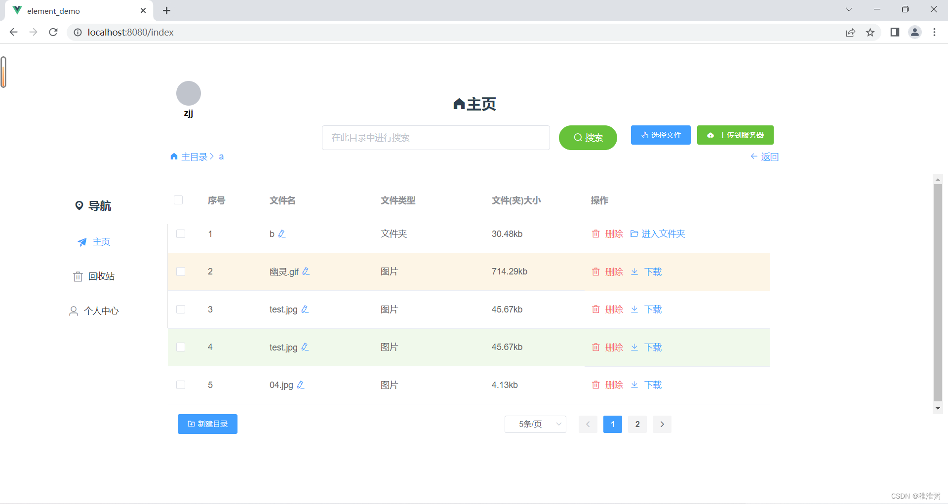Click the download arrow icon for 幽灵.gif
Screen dimensions: 948x504
(x=634, y=271)
